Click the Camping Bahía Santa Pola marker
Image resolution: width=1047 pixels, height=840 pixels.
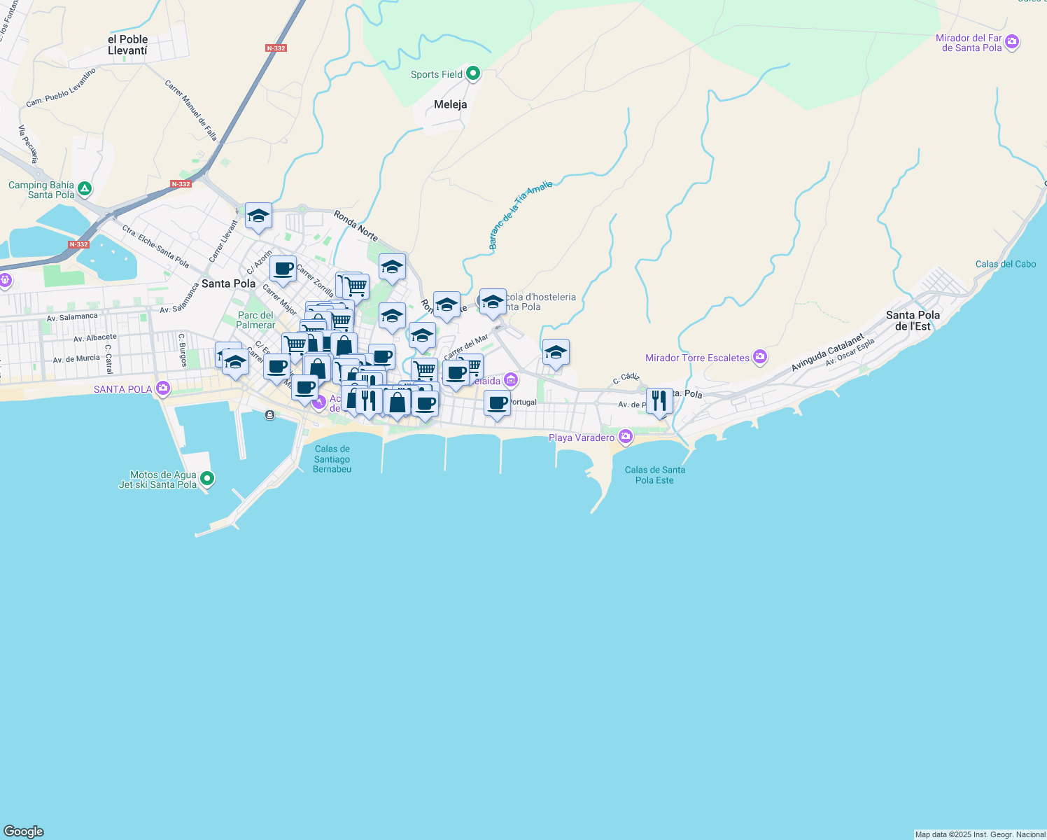click(85, 189)
